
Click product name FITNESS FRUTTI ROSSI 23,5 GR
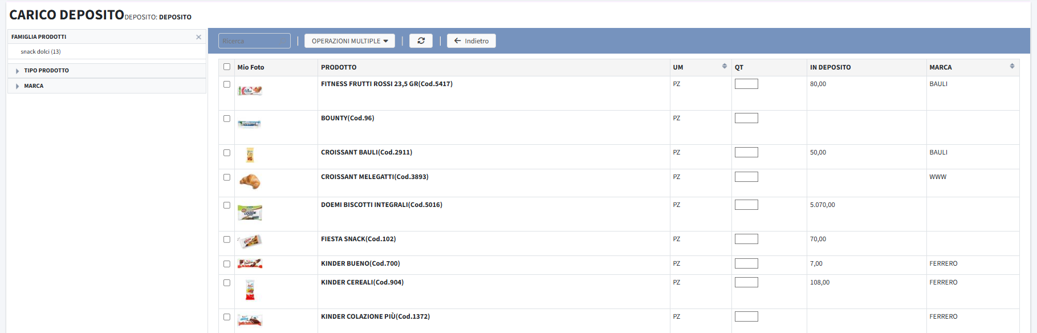(x=387, y=84)
